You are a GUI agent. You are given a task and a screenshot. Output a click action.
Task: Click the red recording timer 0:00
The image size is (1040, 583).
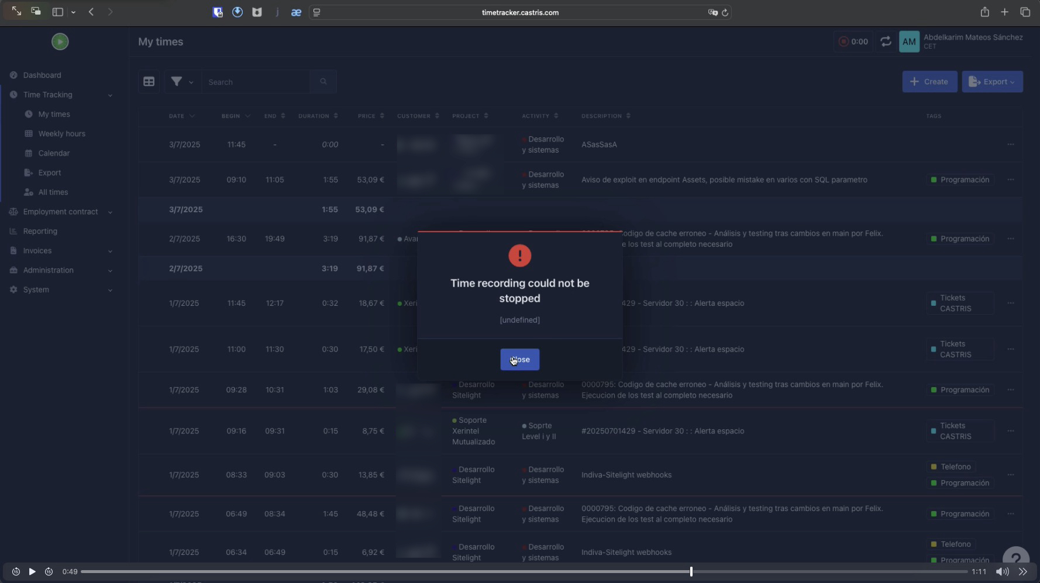(853, 42)
